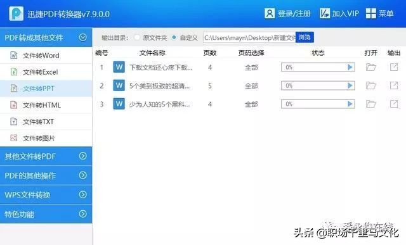Click the 加入VIP link
The image size is (406, 245).
(346, 13)
